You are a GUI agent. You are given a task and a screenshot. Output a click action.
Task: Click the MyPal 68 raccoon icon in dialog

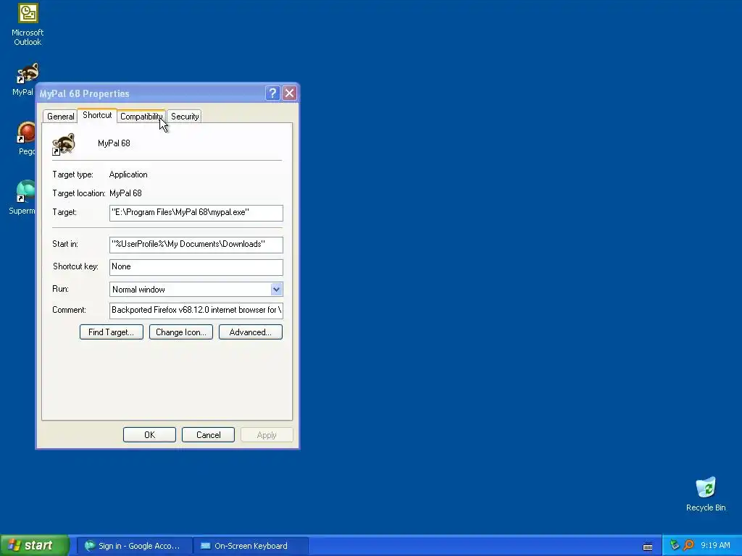pos(64,144)
